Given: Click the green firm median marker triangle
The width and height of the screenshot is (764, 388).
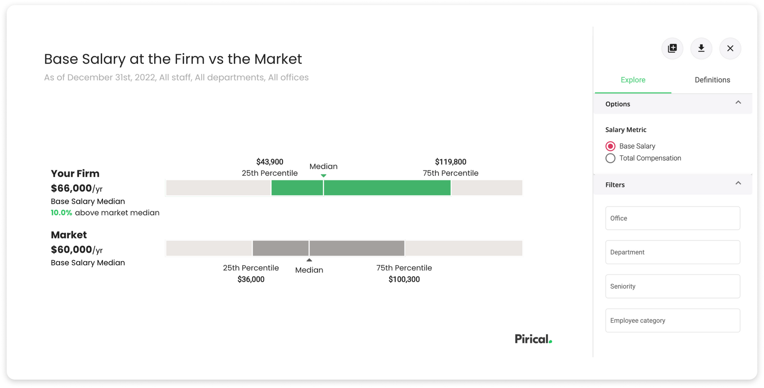Looking at the screenshot, I should pos(324,176).
